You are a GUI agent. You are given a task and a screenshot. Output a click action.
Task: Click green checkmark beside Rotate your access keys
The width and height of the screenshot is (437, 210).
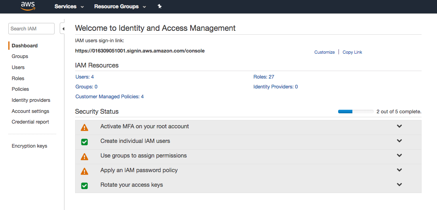point(84,186)
